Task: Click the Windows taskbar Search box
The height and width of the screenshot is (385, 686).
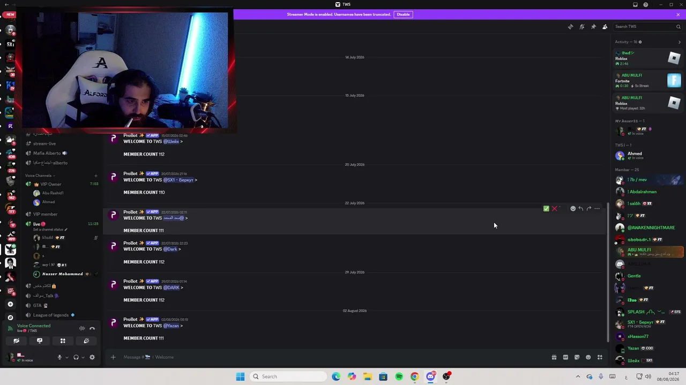Action: pos(288,376)
